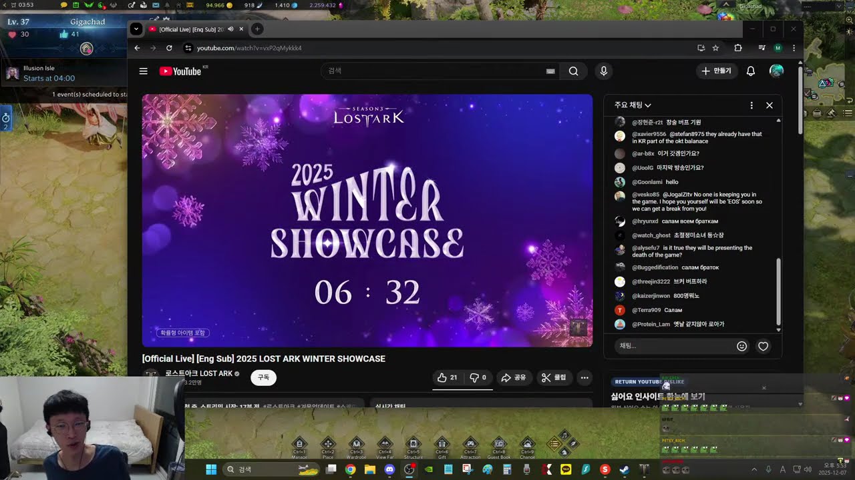Image resolution: width=855 pixels, height=480 pixels.
Task: Show hidden system tray icons chevron
Action: [754, 469]
